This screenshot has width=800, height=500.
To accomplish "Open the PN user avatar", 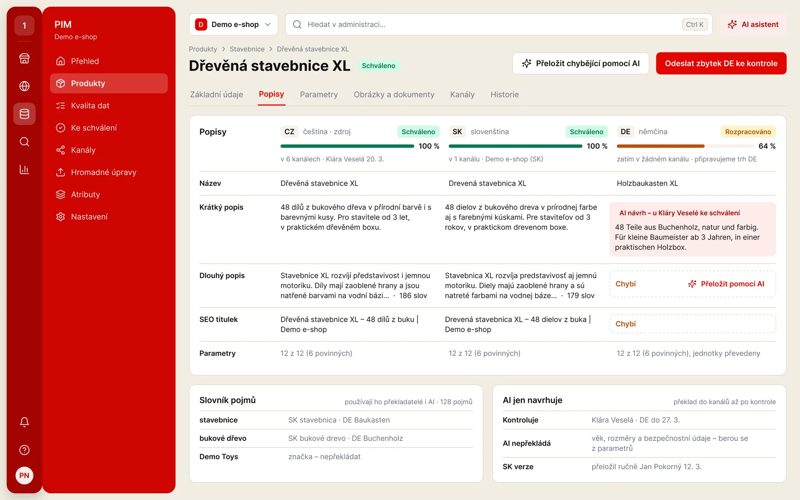I will (x=24, y=475).
